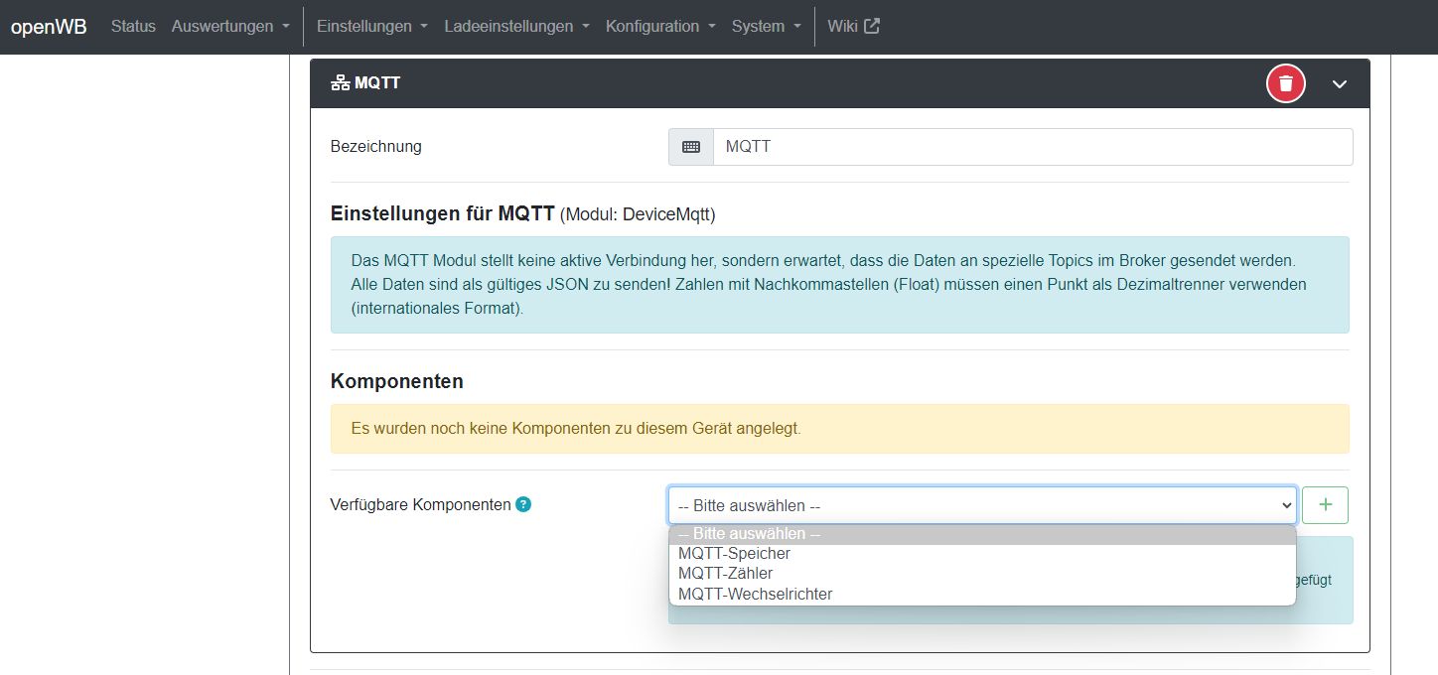Navigate to the Wiki link
1438x675 pixels.
point(840,26)
